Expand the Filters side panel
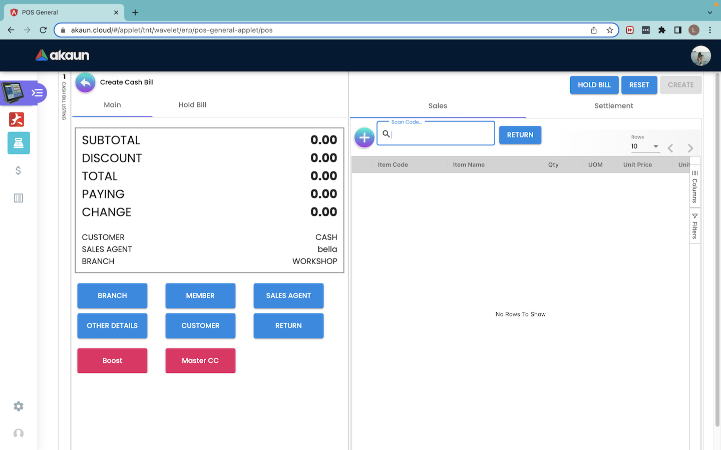Image resolution: width=721 pixels, height=450 pixels. click(694, 226)
